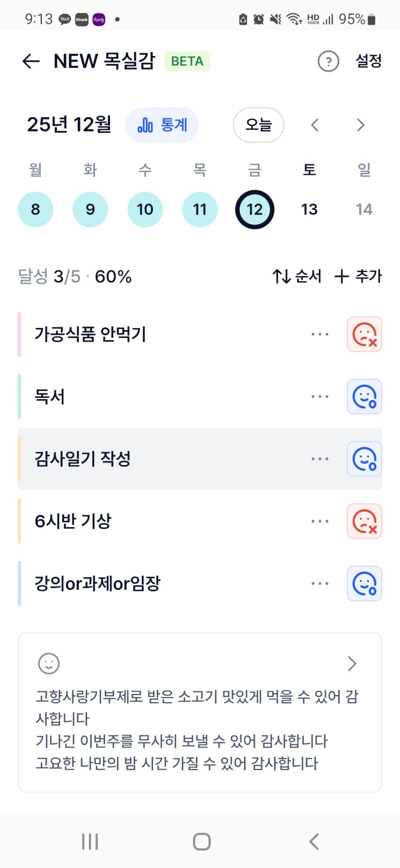
Task: Expand the gratitude note card chevron
Action: (352, 663)
